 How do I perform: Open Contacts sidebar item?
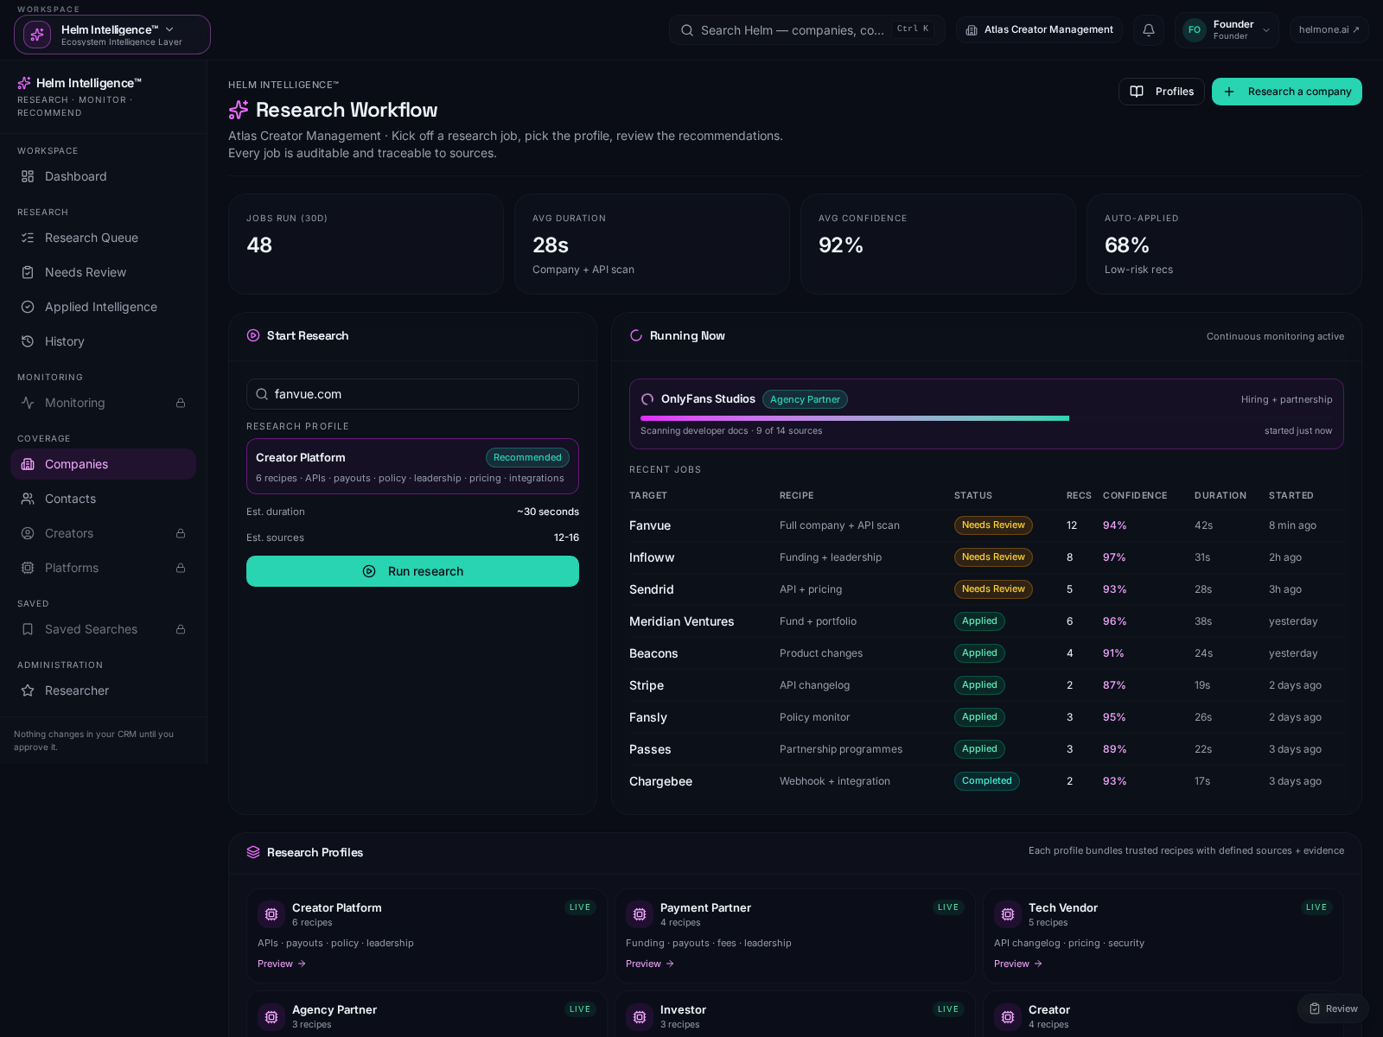104,499
